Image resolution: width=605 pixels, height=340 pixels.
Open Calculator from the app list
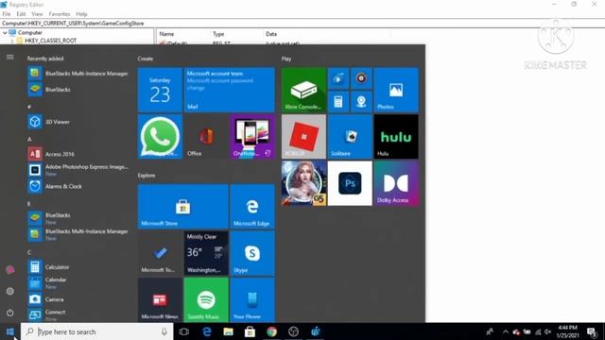[x=78, y=266]
